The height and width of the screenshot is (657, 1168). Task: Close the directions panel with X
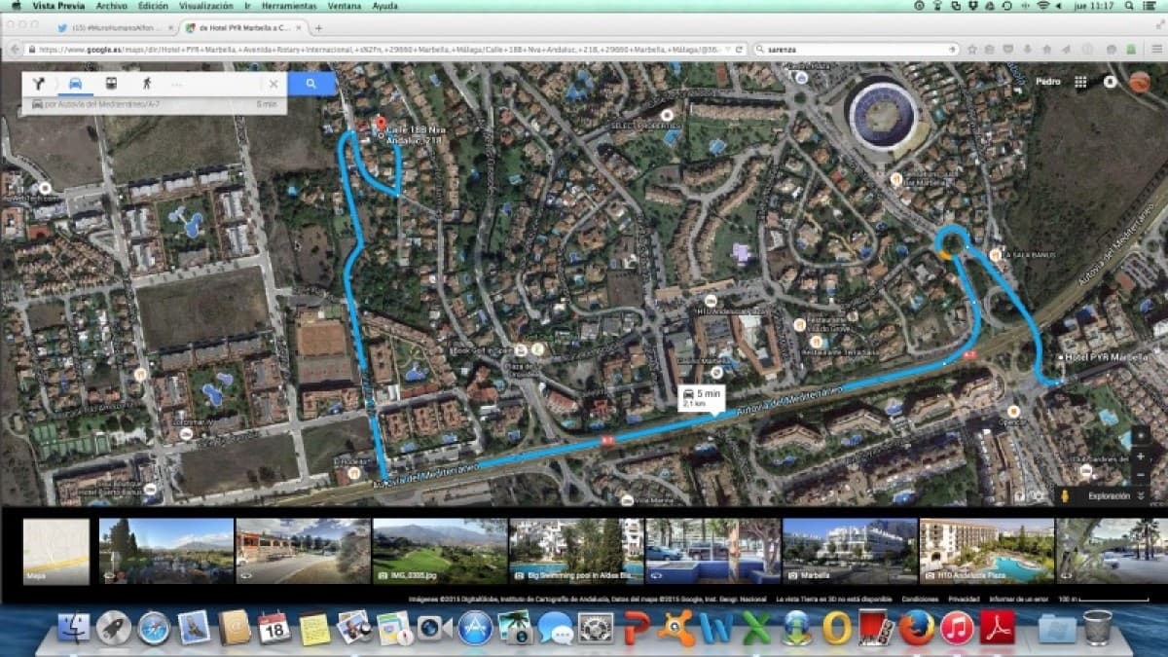click(274, 84)
